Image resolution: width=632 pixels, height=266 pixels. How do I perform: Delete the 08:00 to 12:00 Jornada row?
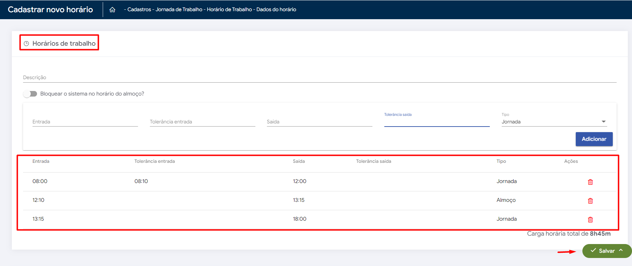coord(590,182)
